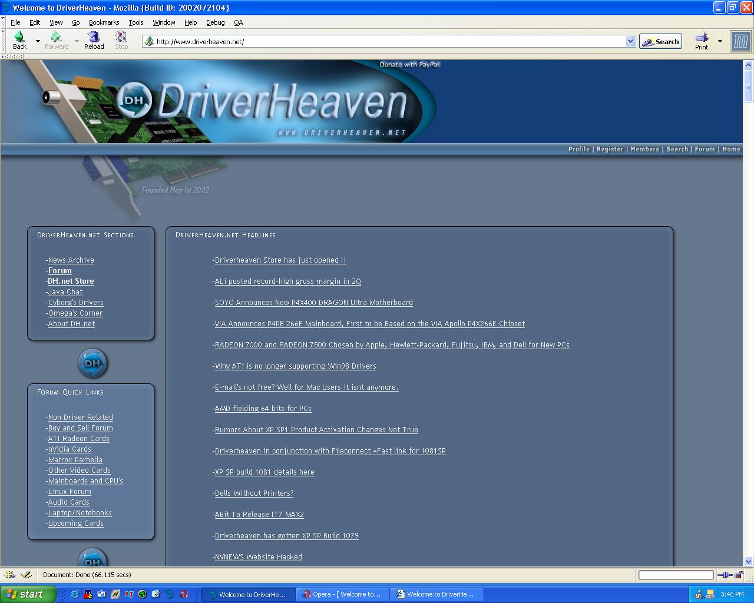Screen dimensions: 754x603
Task: Switch to the Opera taskbar window
Action: coord(343,594)
